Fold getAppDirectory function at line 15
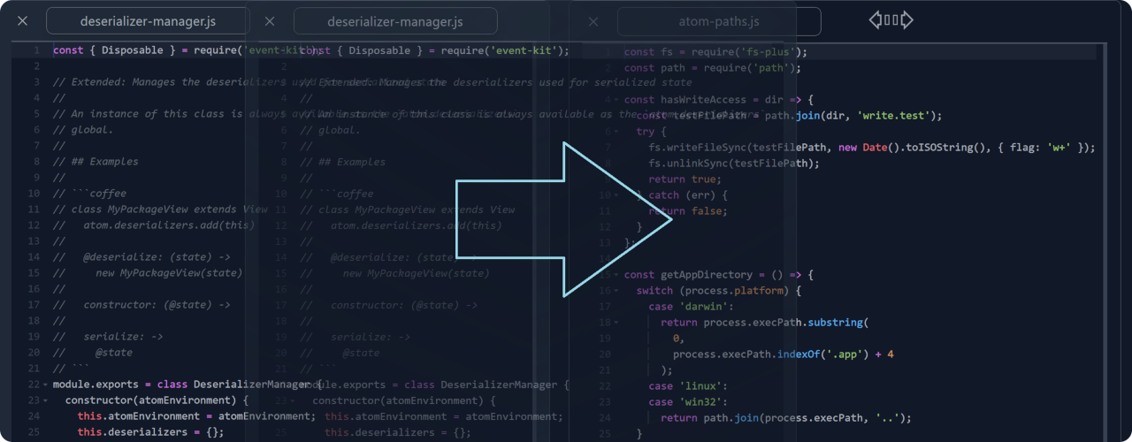1132x442 pixels. 616,275
